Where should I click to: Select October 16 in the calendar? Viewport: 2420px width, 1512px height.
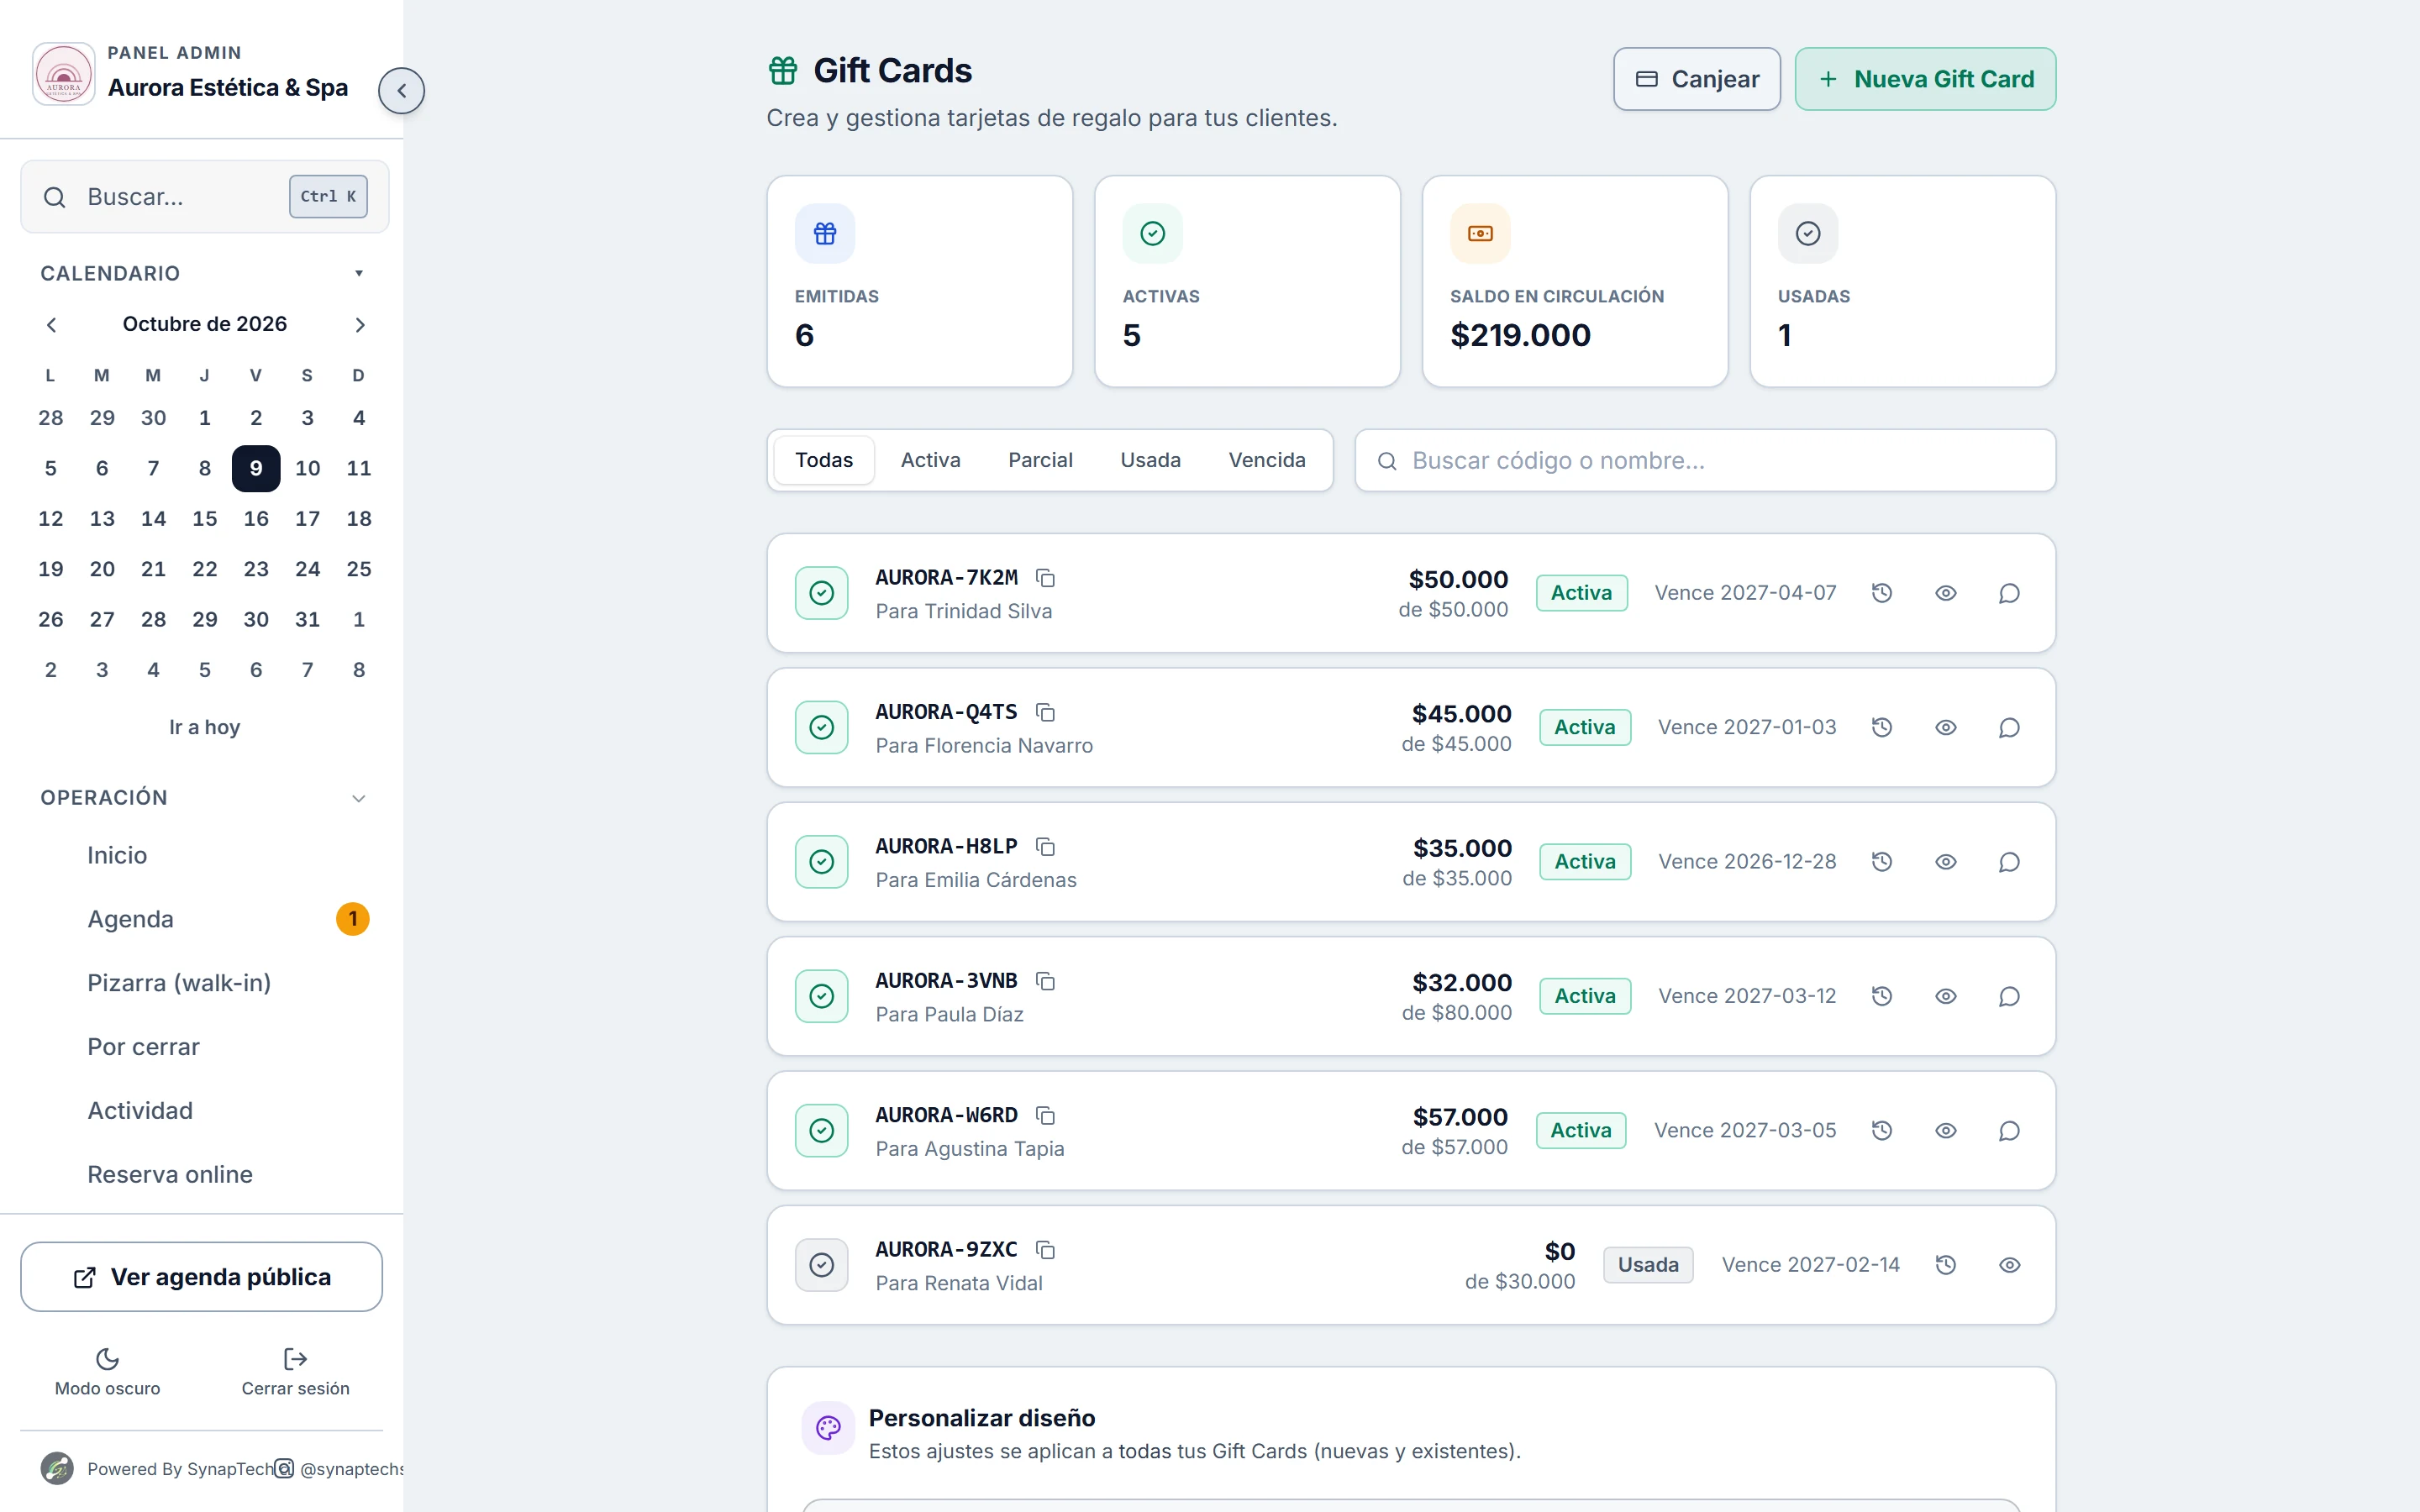point(256,519)
